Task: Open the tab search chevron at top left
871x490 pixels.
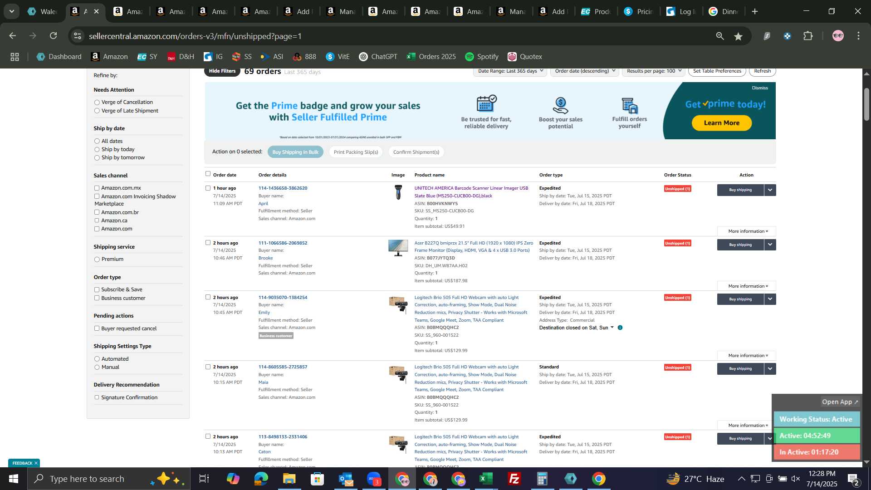Action: (x=12, y=11)
